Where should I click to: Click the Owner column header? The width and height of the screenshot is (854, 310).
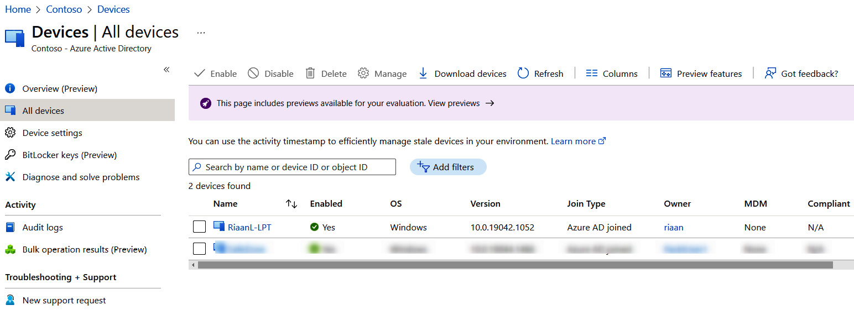(678, 204)
